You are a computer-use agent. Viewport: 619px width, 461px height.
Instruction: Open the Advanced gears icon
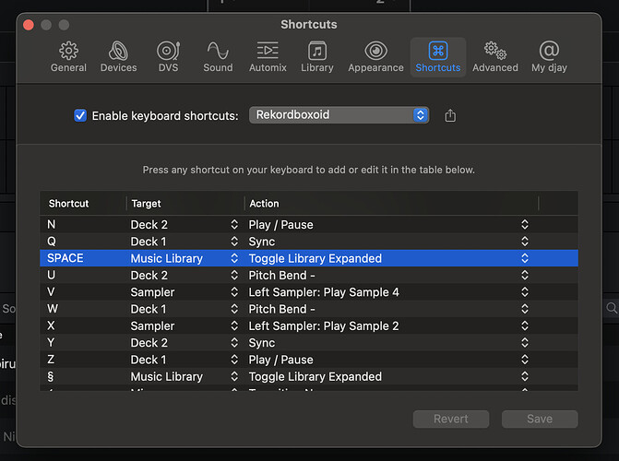tap(495, 51)
